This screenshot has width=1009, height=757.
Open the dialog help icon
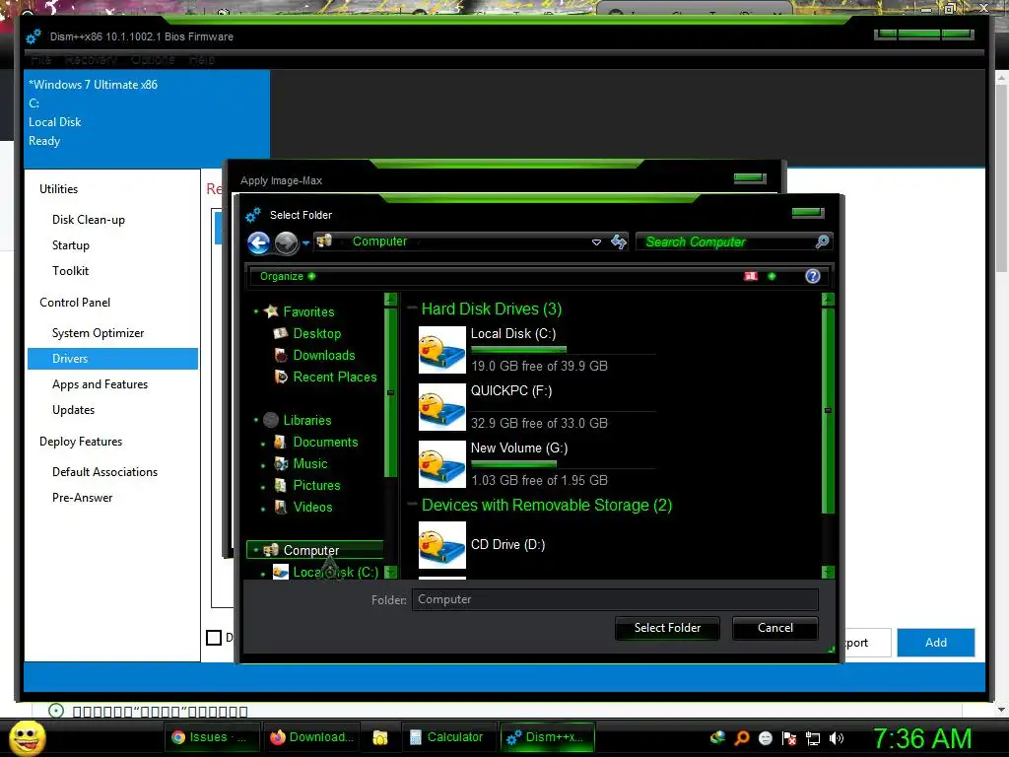click(x=813, y=276)
